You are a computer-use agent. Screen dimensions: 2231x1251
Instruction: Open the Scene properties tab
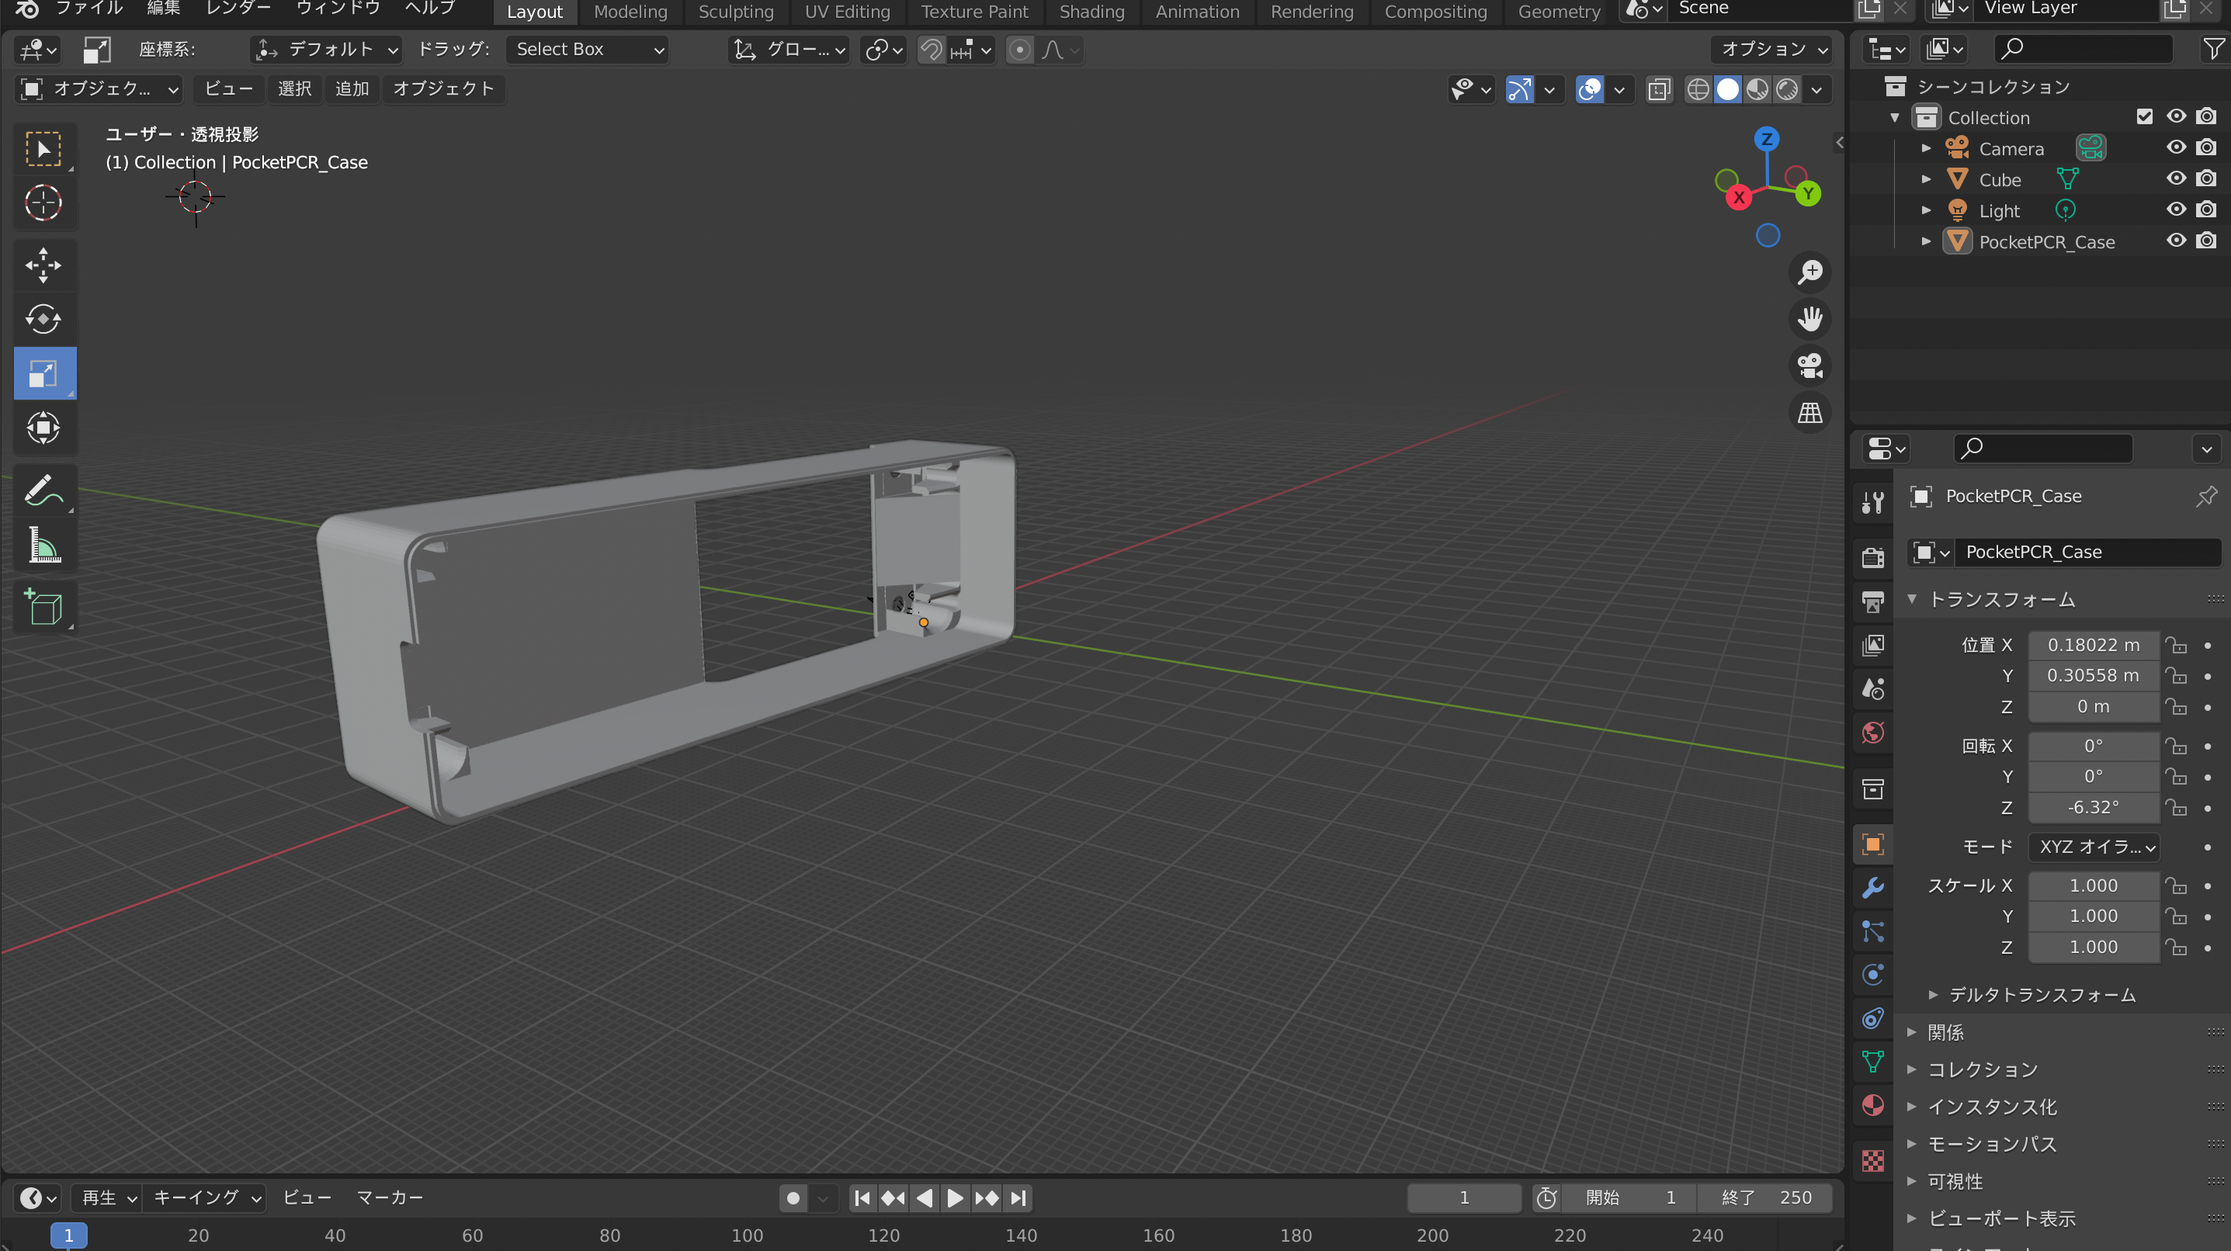[1872, 689]
